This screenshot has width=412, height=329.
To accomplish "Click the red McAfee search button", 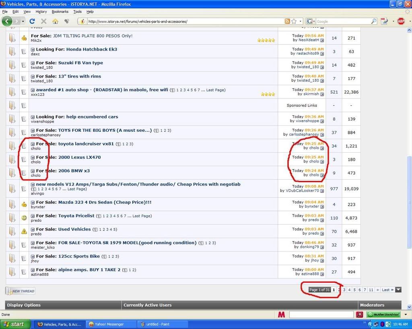I will click(x=359, y=314).
